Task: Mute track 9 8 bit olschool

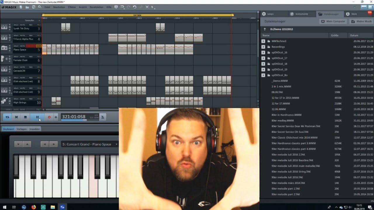Action: (22, 88)
